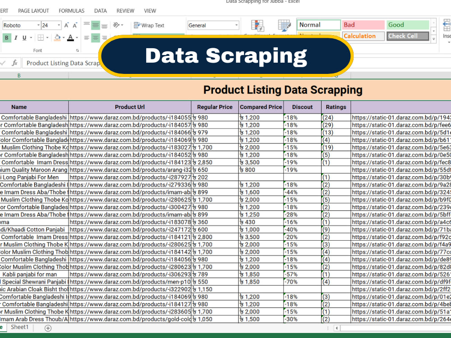Select ratings cell showing (29)
Screen dimensions: 451x338
click(336, 125)
